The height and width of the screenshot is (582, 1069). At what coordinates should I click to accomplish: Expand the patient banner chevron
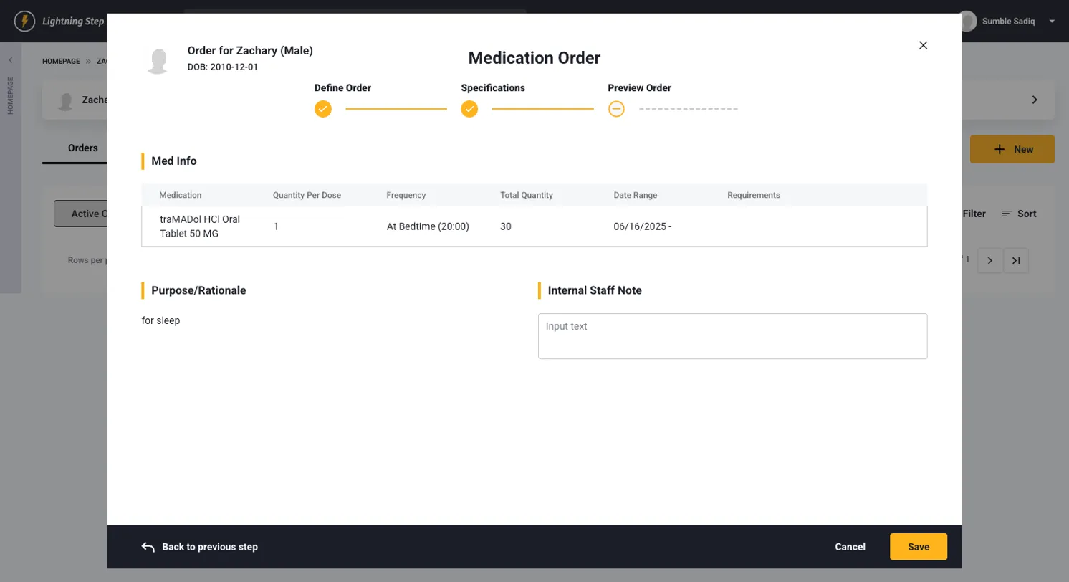click(x=1035, y=100)
